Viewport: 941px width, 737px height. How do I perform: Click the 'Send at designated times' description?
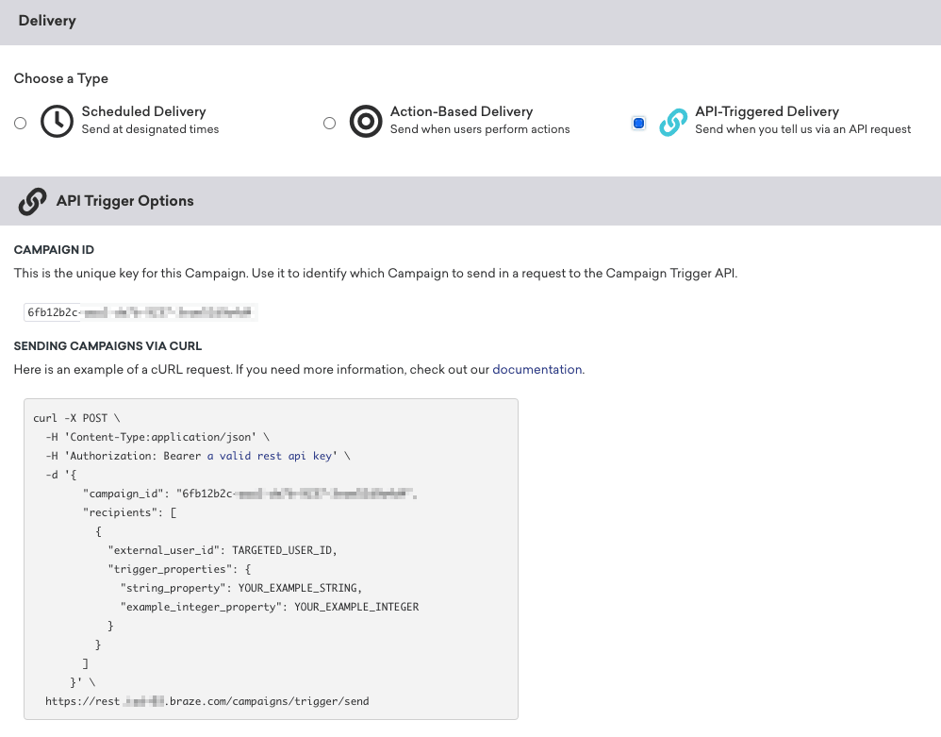click(x=150, y=129)
